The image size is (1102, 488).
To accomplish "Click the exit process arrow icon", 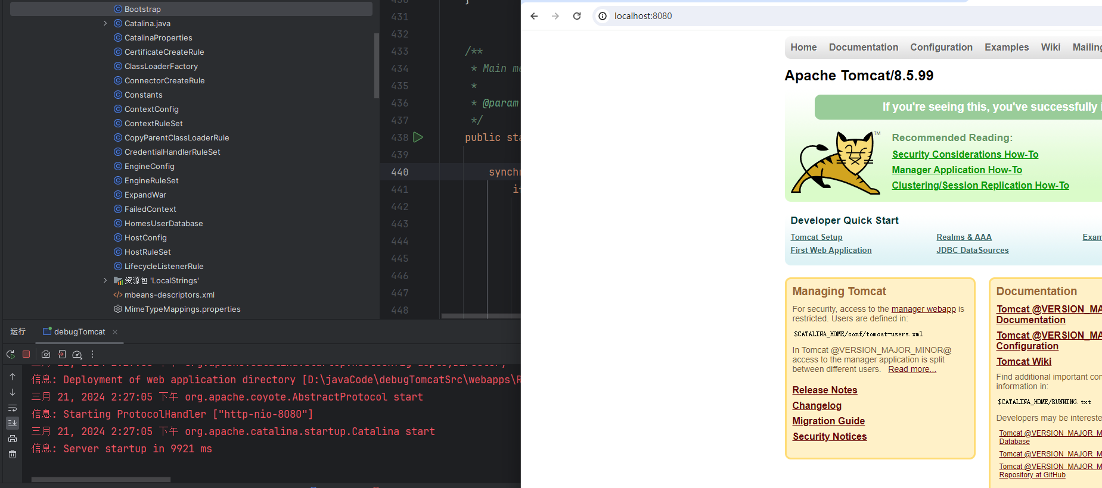I will tap(62, 354).
